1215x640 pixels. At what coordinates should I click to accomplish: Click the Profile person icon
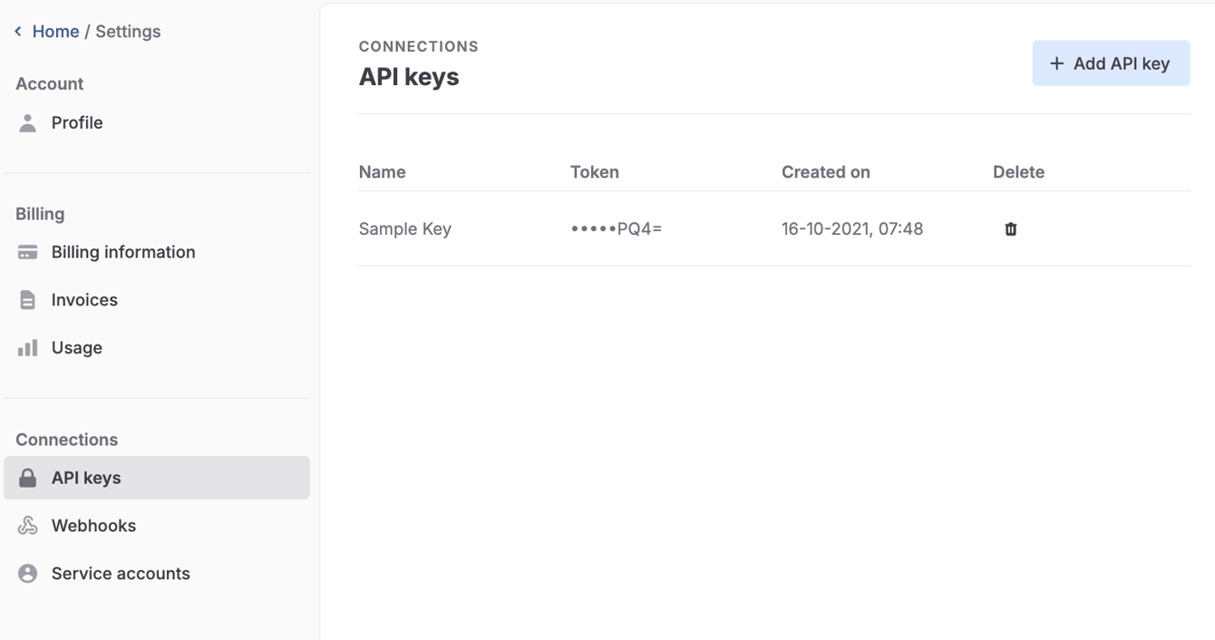point(28,123)
